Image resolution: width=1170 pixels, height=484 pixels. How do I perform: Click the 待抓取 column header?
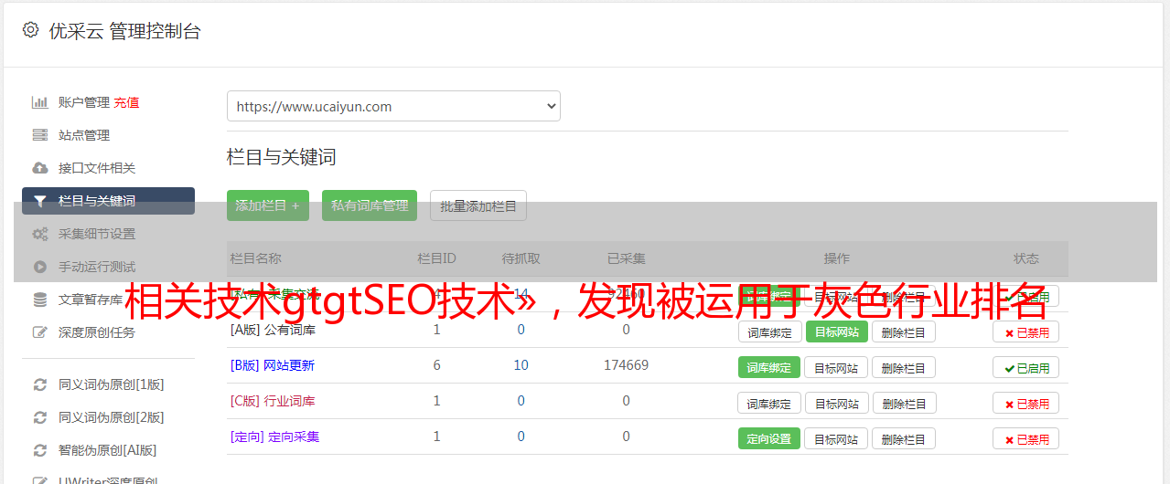point(521,258)
